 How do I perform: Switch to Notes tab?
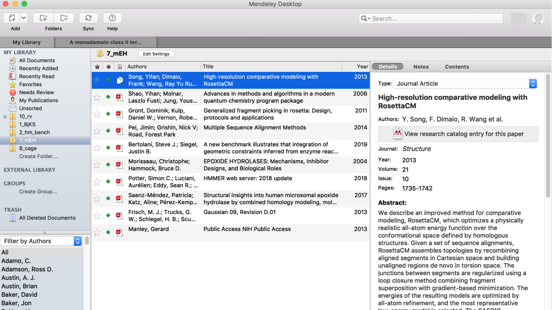click(x=421, y=67)
